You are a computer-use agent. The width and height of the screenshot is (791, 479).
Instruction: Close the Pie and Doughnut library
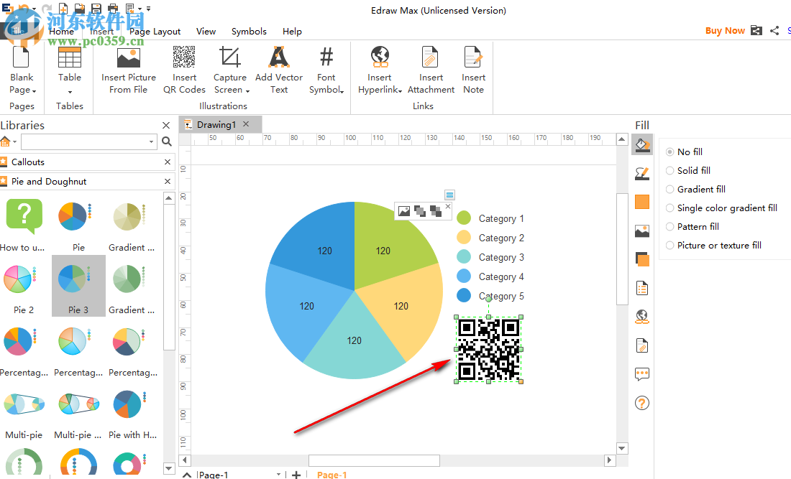coord(168,181)
